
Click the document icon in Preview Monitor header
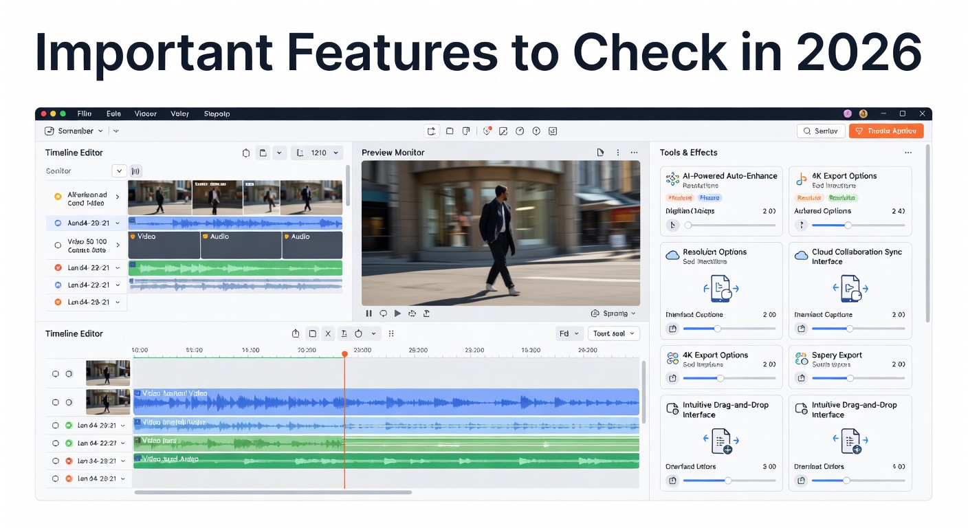coord(600,153)
